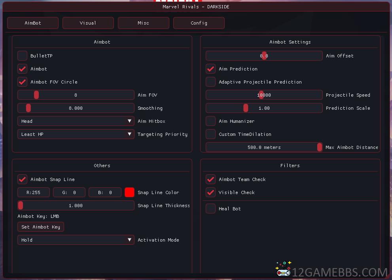
Task: Enable the BulletTP checkbox
Action: (x=22, y=56)
